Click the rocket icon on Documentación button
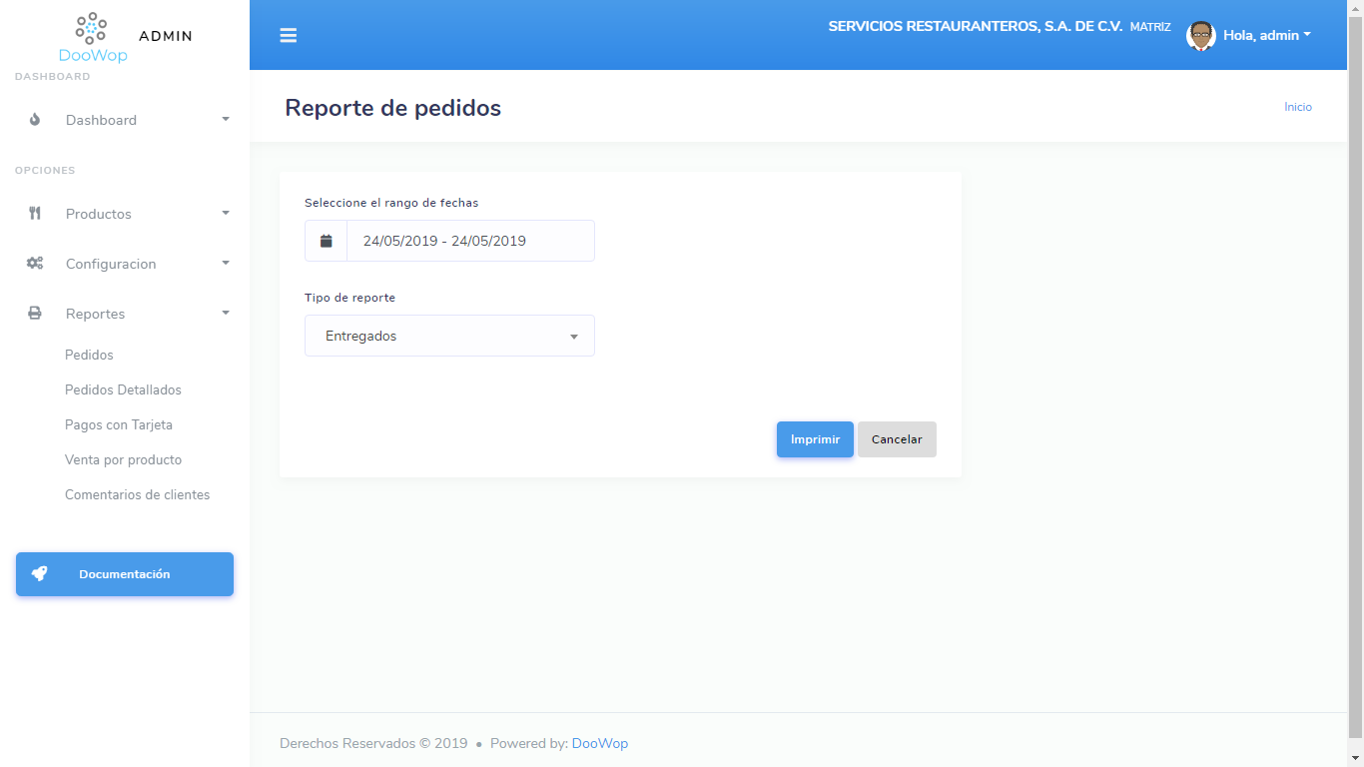Viewport: 1364px width, 767px height. (x=39, y=573)
